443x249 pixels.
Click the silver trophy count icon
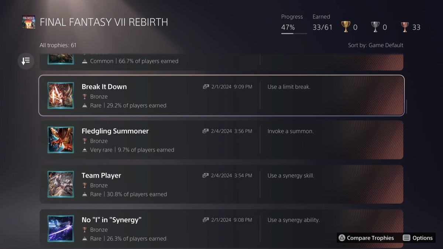point(375,27)
